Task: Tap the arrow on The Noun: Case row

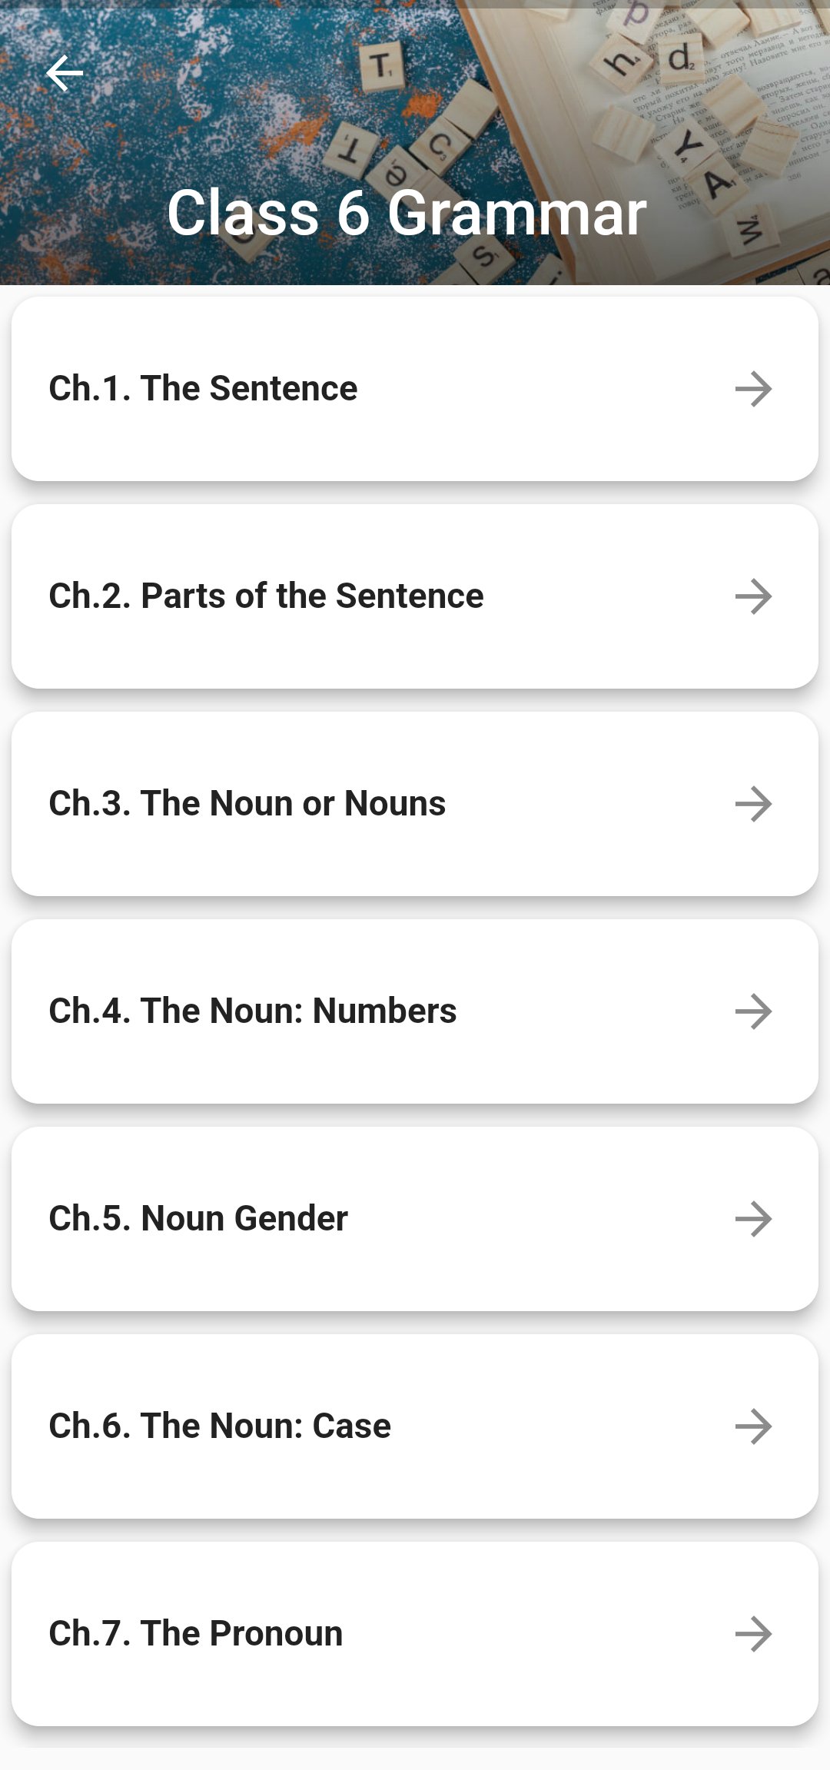Action: (753, 1426)
